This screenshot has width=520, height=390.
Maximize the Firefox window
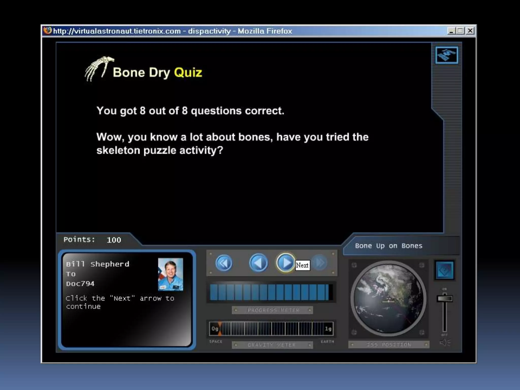pos(460,31)
